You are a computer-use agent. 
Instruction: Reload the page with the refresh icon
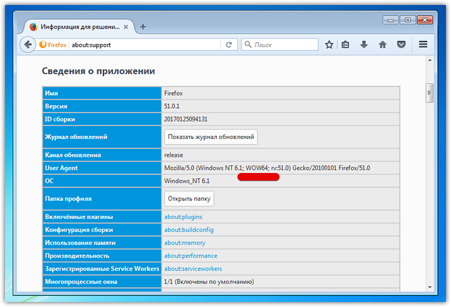pyautogui.click(x=229, y=45)
